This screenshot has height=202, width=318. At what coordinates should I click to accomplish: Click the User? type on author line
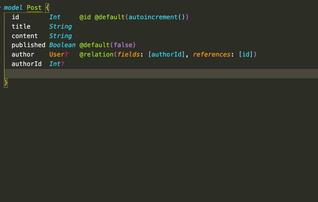[x=58, y=54]
